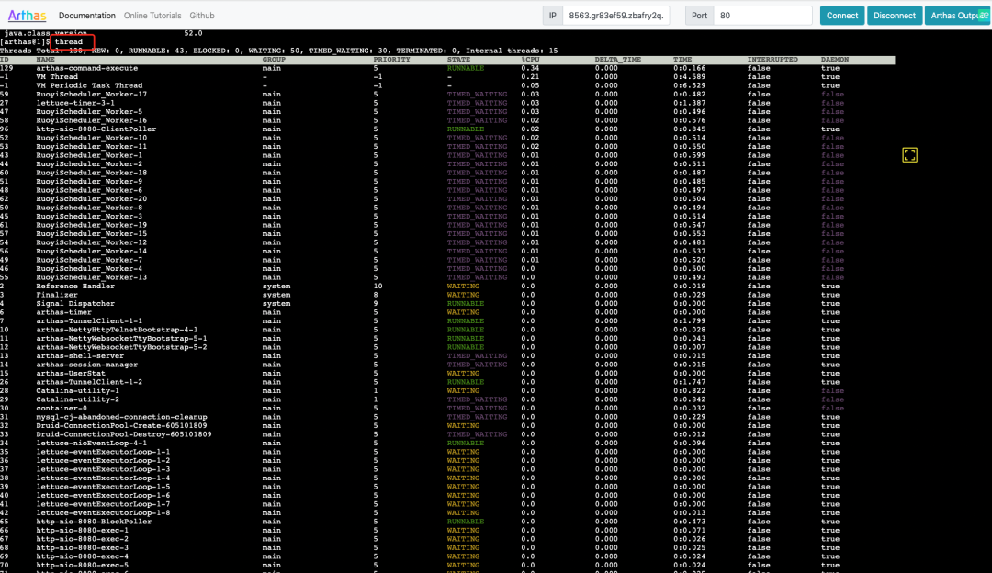Select the arthas-timer thread name
Viewport: 992px width, 573px height.
pos(64,312)
